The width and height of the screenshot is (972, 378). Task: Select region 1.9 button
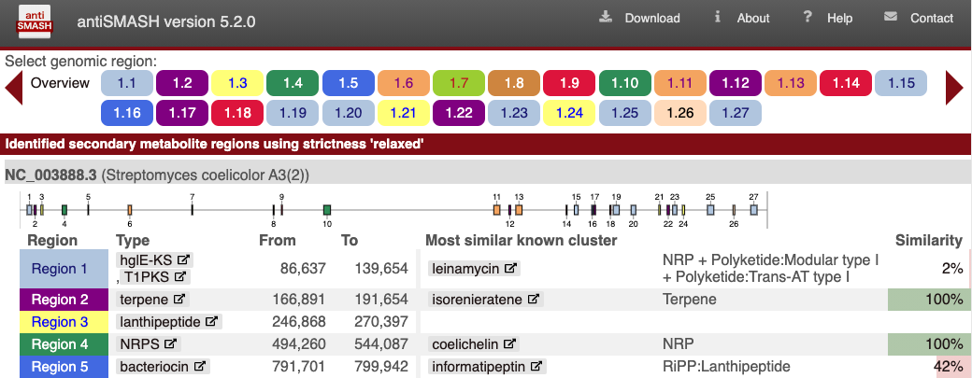(569, 83)
